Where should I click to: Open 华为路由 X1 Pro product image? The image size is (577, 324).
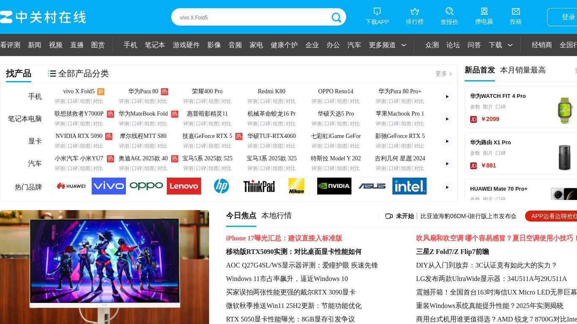pyautogui.click(x=565, y=157)
